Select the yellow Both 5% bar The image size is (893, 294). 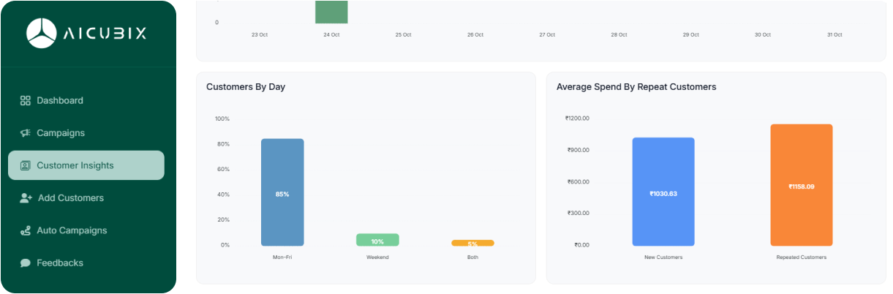(472, 243)
